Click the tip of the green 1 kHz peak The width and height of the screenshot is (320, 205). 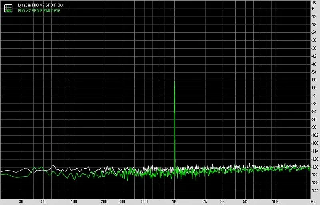click(174, 81)
